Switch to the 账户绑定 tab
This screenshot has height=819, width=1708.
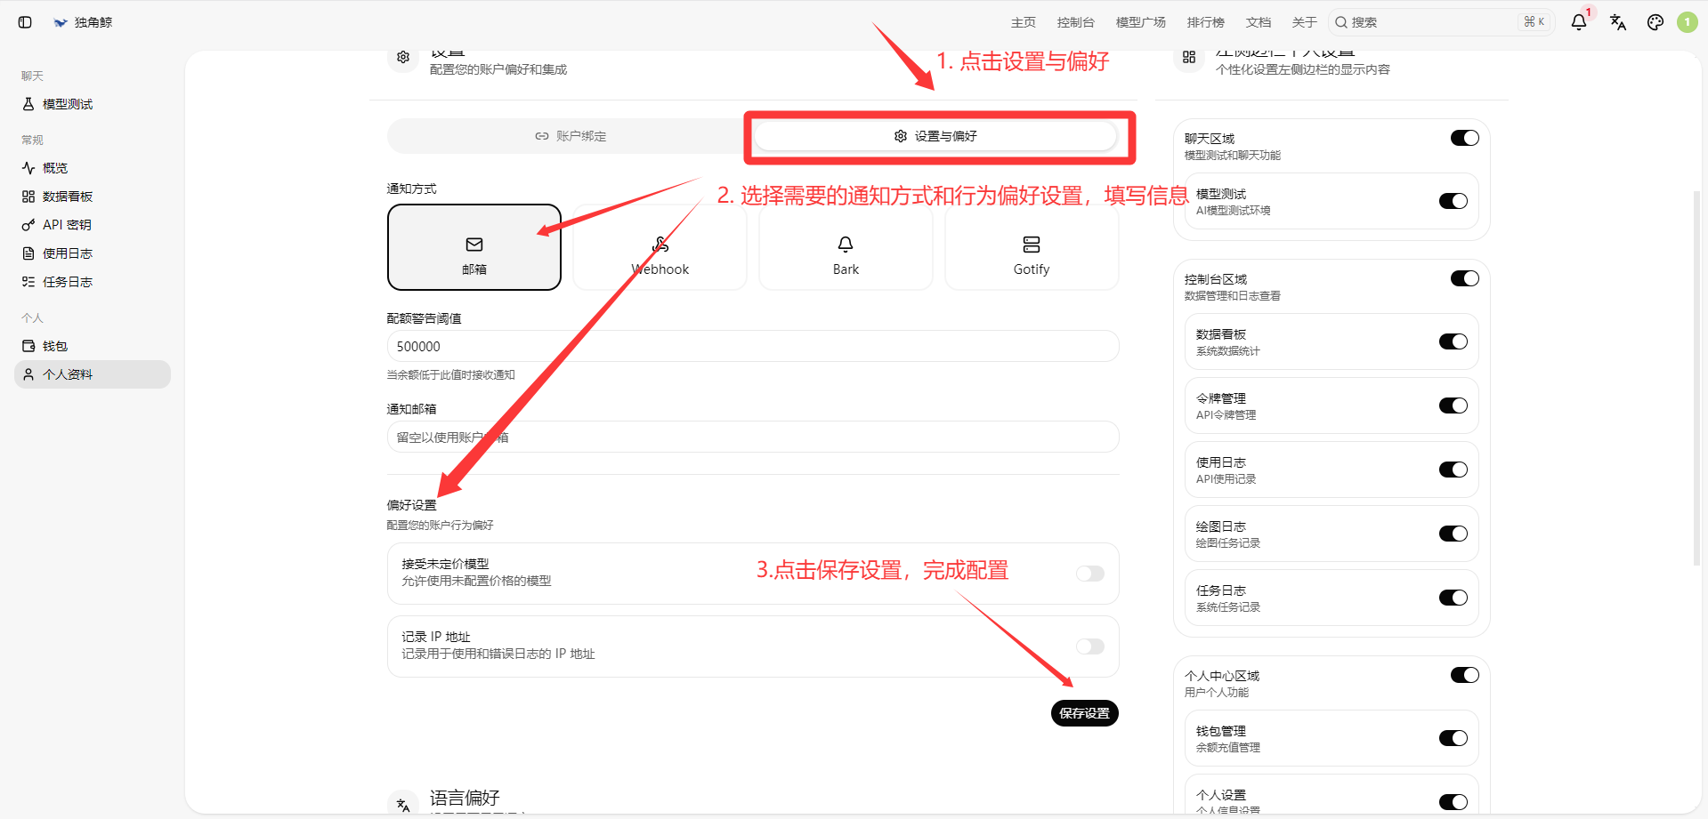(x=571, y=136)
